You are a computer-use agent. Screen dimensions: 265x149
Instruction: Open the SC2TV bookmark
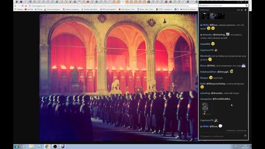pos(164,9)
